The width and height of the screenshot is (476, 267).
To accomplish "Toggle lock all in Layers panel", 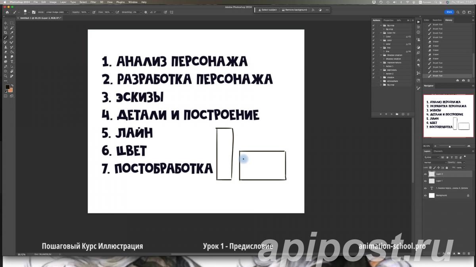I will [x=447, y=168].
